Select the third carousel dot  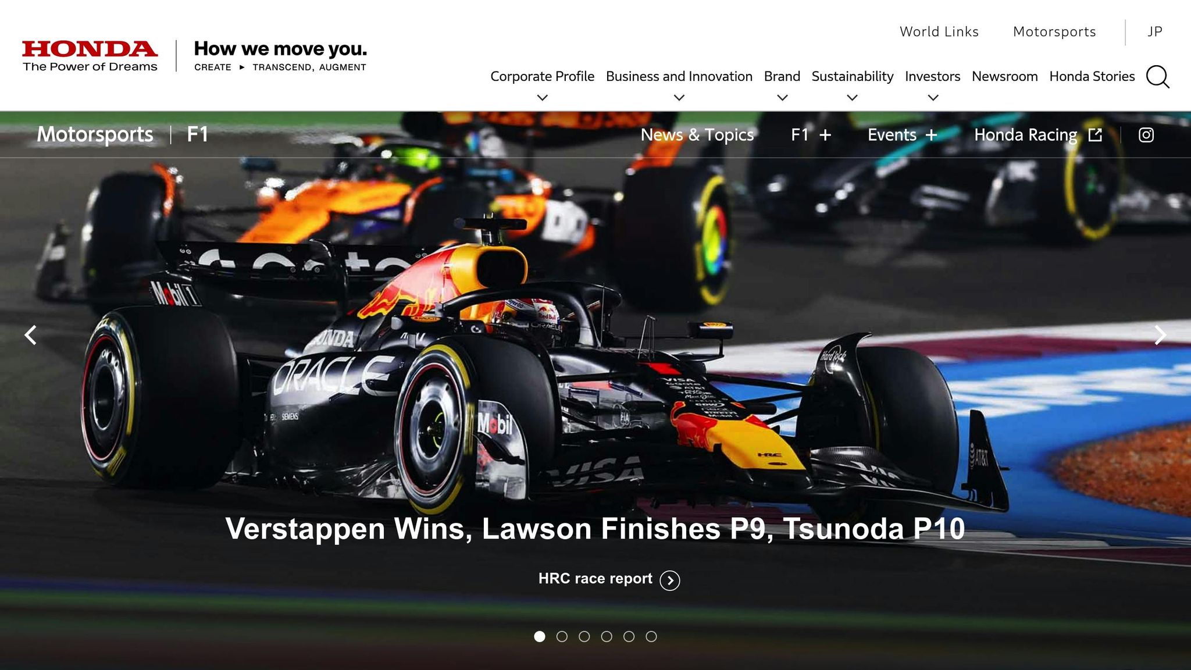pyautogui.click(x=584, y=636)
